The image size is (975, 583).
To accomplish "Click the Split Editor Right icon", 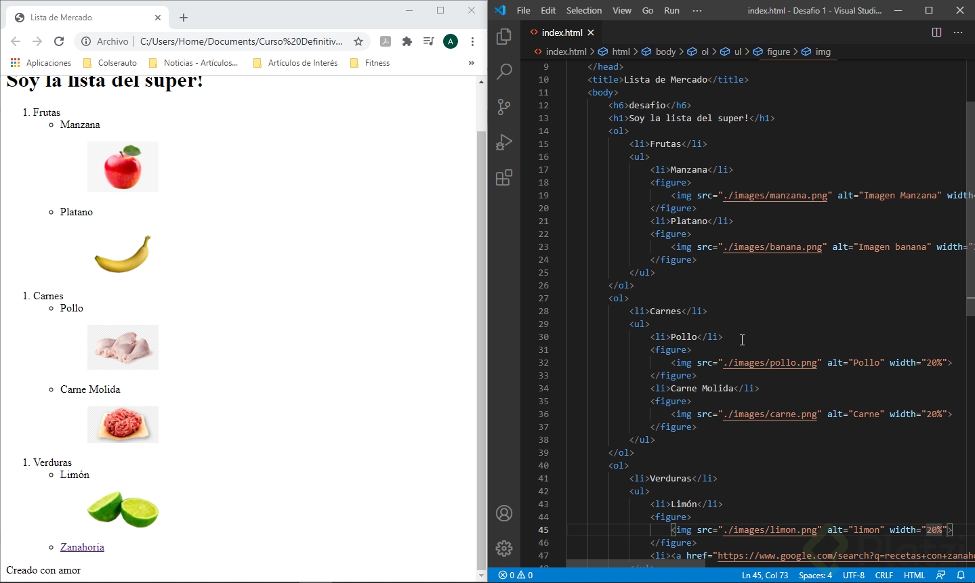I will [936, 33].
